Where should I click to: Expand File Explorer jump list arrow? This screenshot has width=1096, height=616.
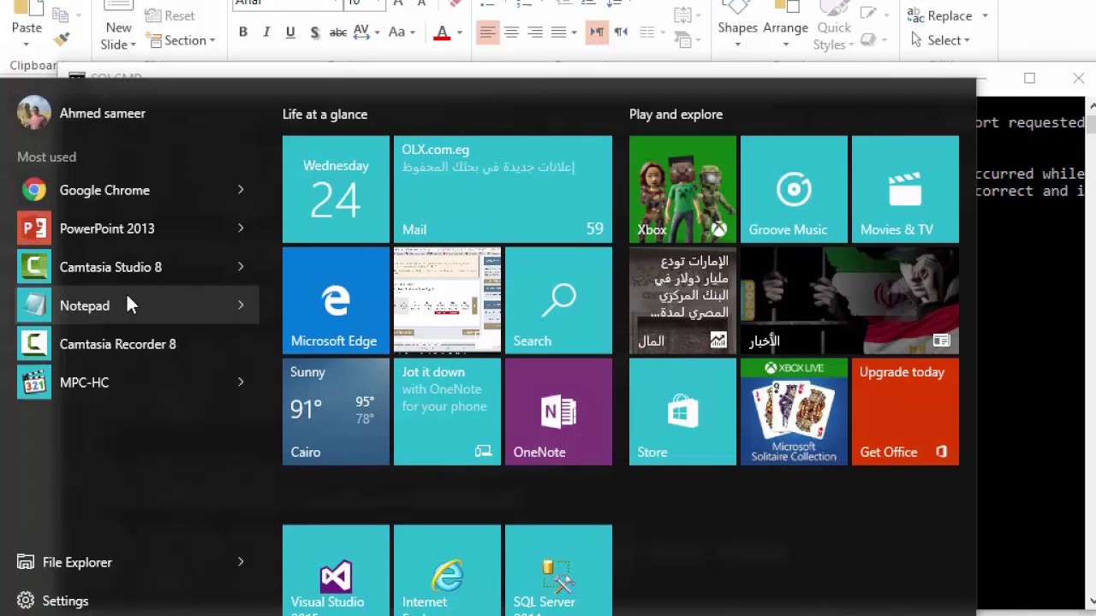coord(241,562)
